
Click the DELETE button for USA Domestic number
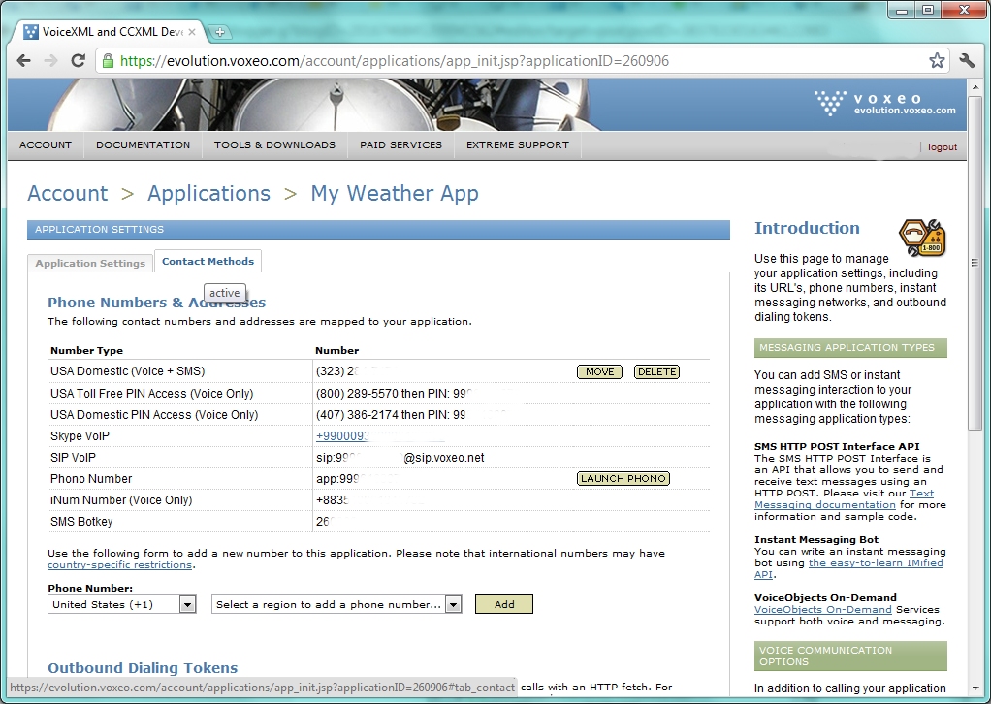point(656,372)
